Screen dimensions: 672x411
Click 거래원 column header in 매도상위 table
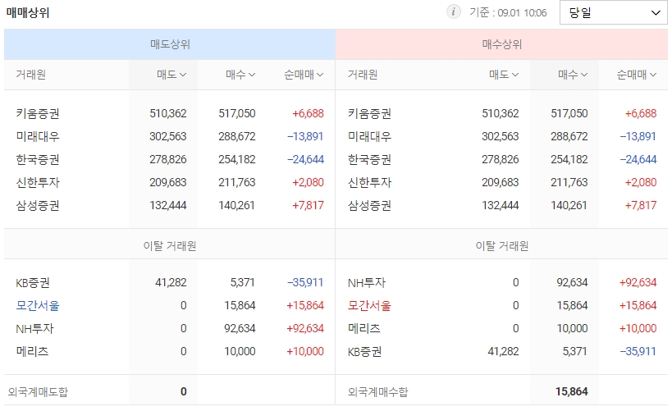31,75
